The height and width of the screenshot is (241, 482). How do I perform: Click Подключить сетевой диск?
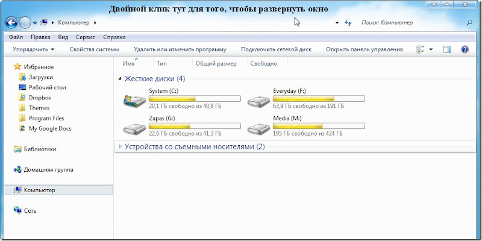pos(276,49)
